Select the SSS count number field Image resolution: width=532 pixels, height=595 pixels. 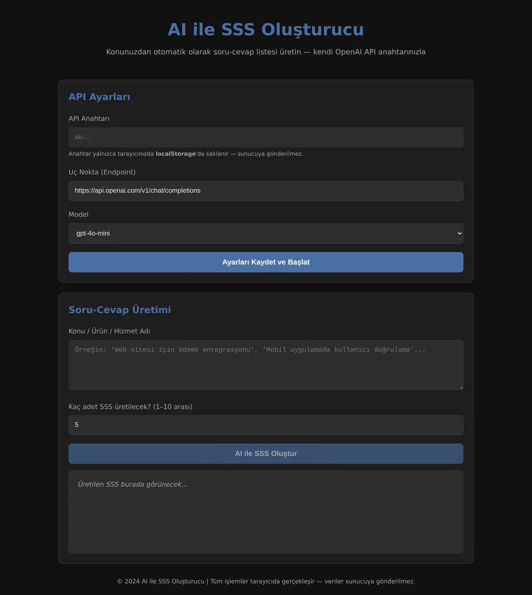(x=266, y=425)
